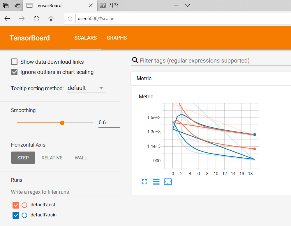Enable Show data download links
The image size is (291, 226).
14,62
